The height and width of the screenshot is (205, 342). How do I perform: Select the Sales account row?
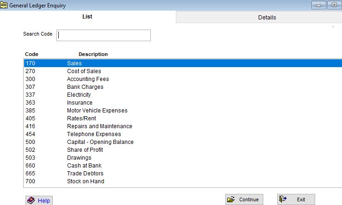pyautogui.click(x=74, y=63)
